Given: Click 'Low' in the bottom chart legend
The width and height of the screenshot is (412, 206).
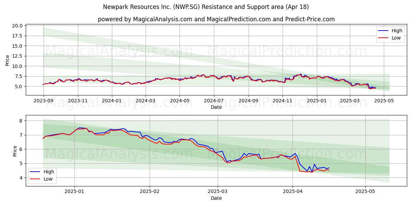Looking at the screenshot, I should [48, 179].
